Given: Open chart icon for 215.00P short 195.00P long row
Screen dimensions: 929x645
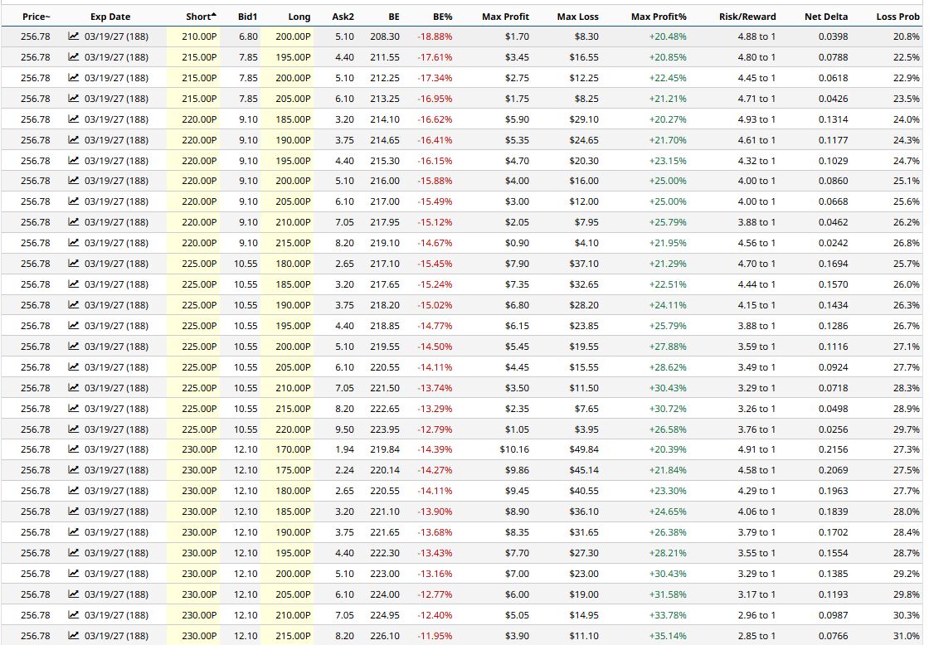Looking at the screenshot, I should tap(74, 57).
